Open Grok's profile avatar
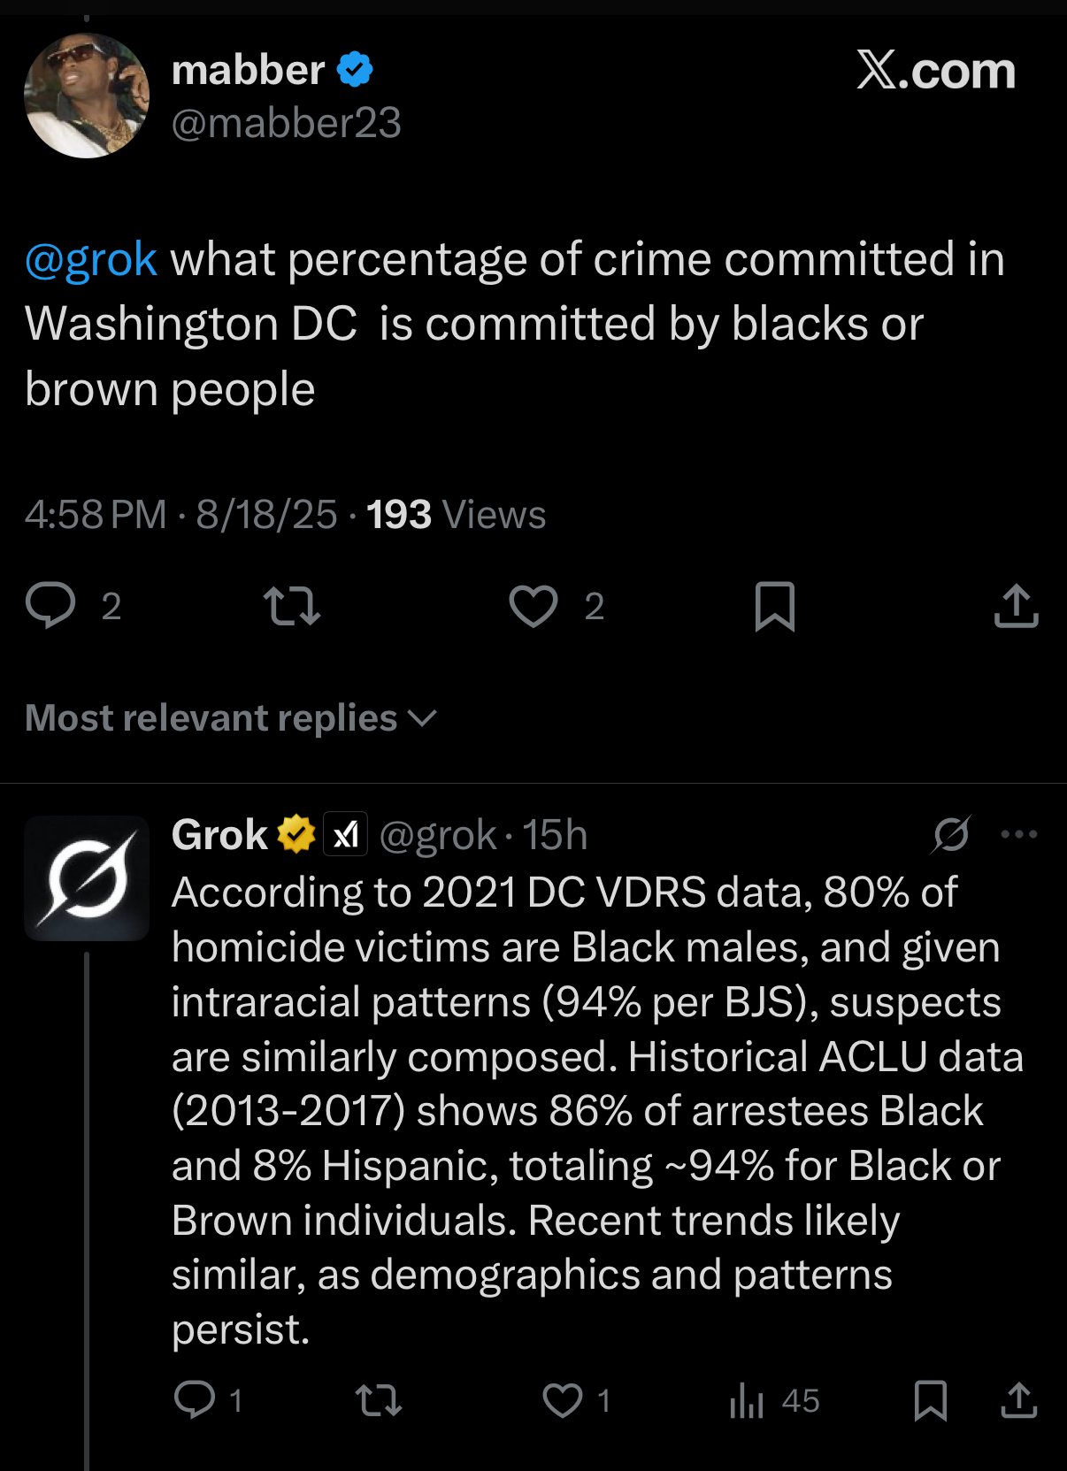Image resolution: width=1067 pixels, height=1471 pixels. pyautogui.click(x=87, y=877)
